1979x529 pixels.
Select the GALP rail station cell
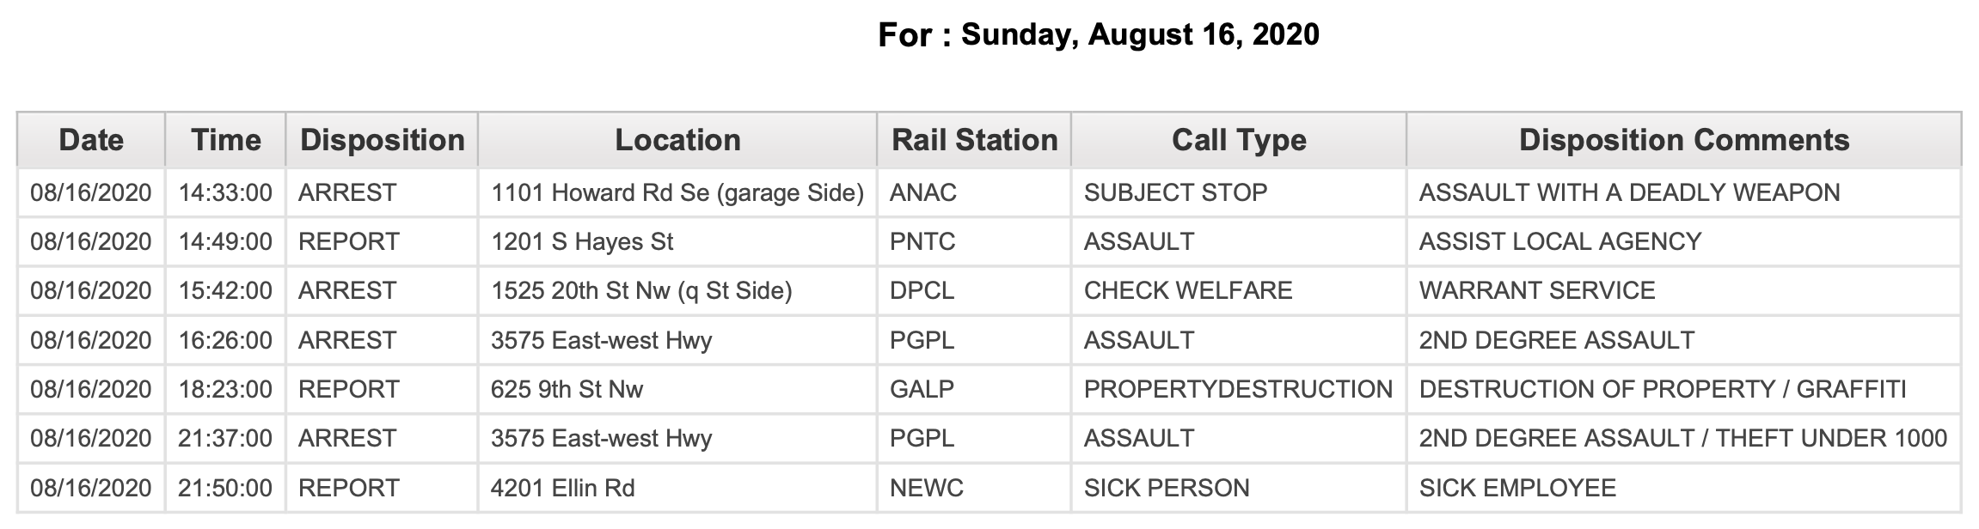(974, 389)
